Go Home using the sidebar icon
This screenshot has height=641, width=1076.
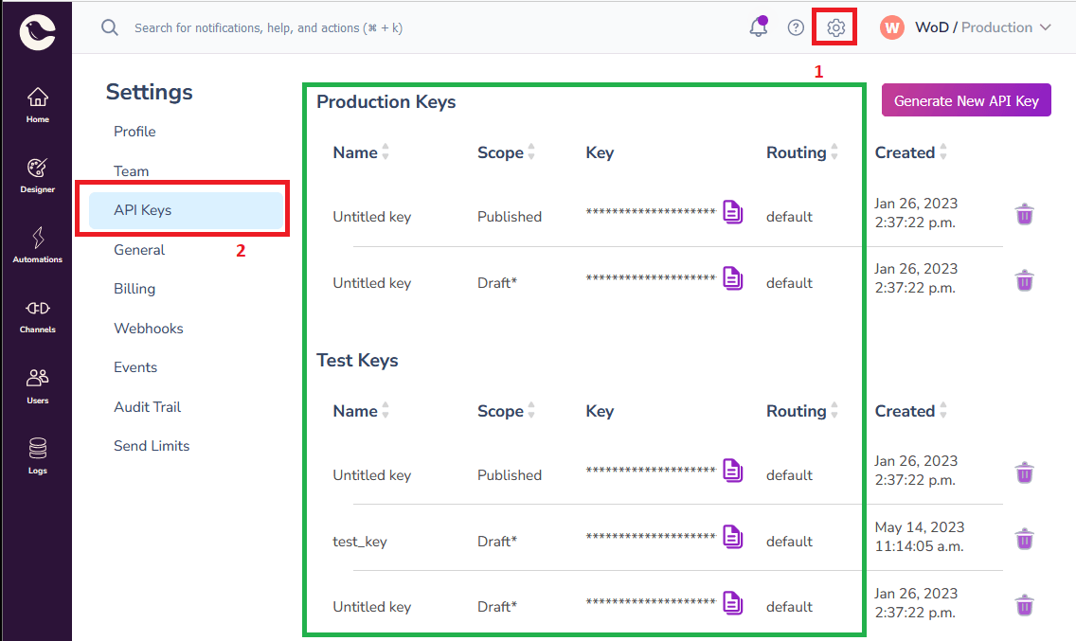(37, 102)
